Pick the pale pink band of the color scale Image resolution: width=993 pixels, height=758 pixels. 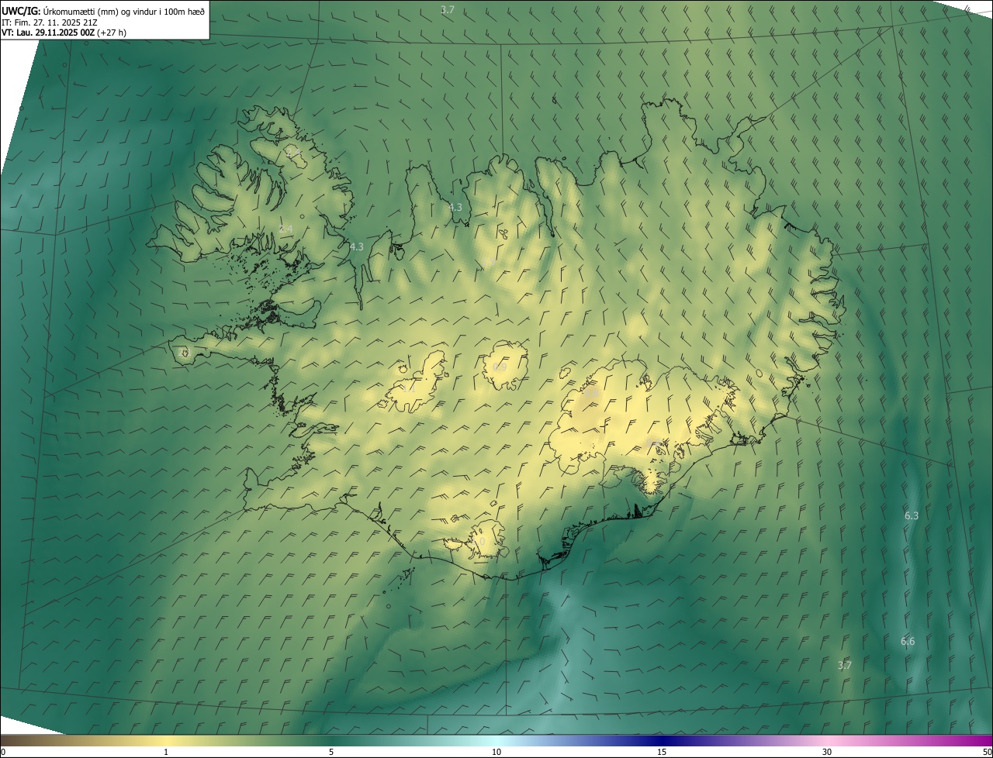(827, 740)
